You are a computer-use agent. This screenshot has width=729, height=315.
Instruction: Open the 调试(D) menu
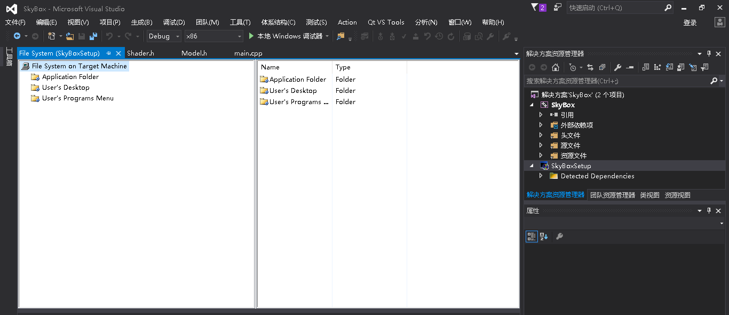174,22
